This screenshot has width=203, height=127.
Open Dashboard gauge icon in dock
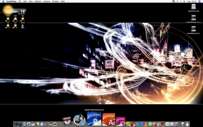pos(20,124)
